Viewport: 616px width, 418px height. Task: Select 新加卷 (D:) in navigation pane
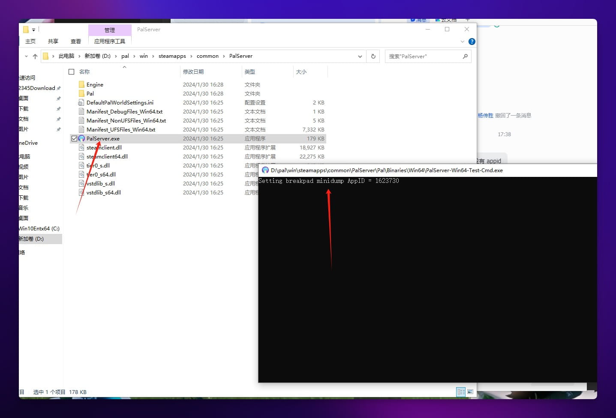(x=40, y=239)
